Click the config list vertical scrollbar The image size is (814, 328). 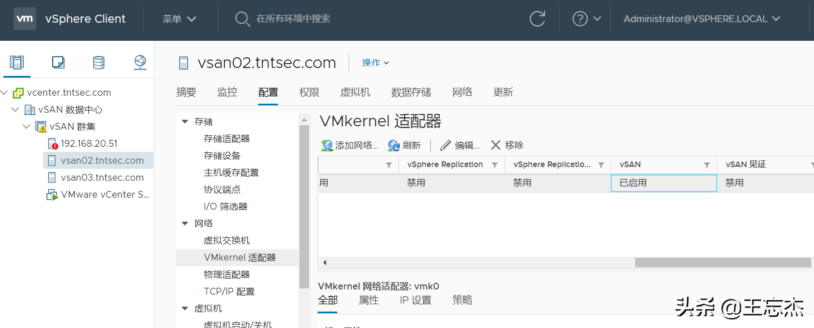[305, 207]
